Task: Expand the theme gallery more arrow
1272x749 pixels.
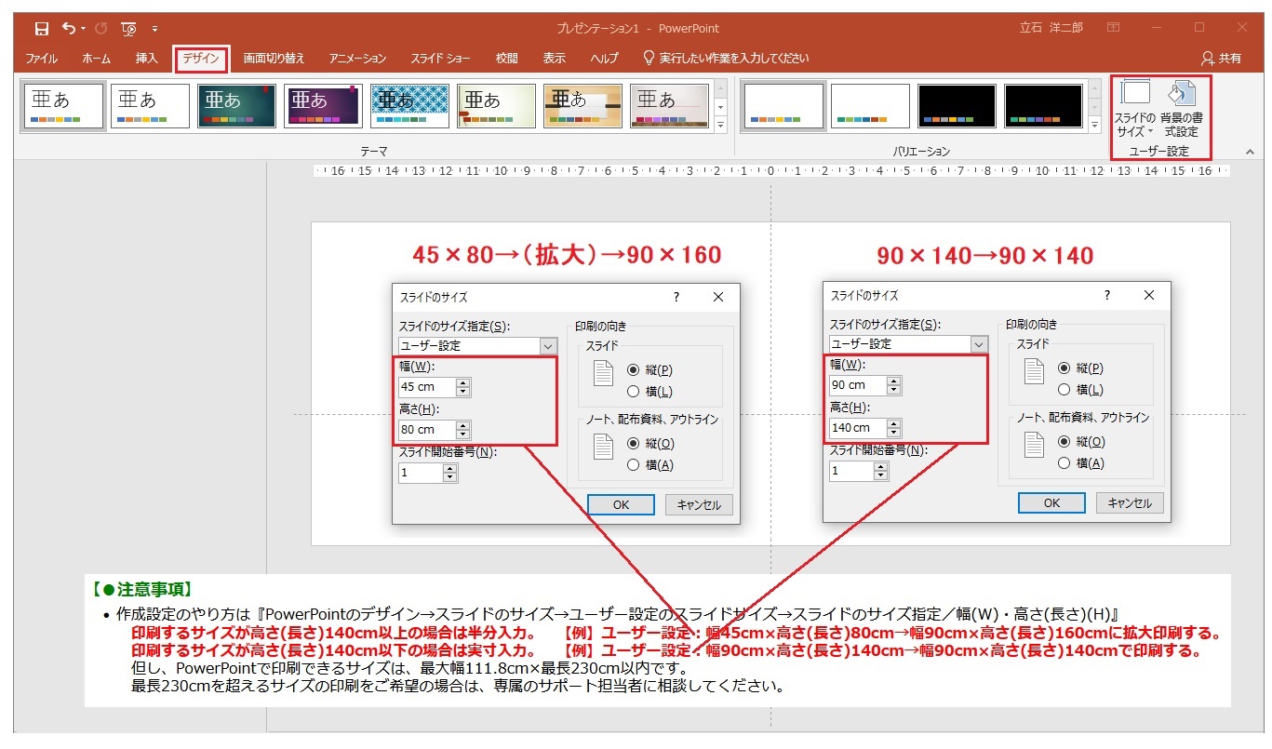Action: pyautogui.click(x=719, y=124)
